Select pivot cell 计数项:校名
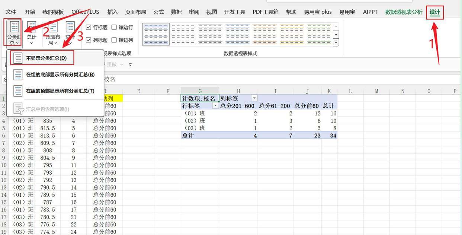 coord(200,98)
